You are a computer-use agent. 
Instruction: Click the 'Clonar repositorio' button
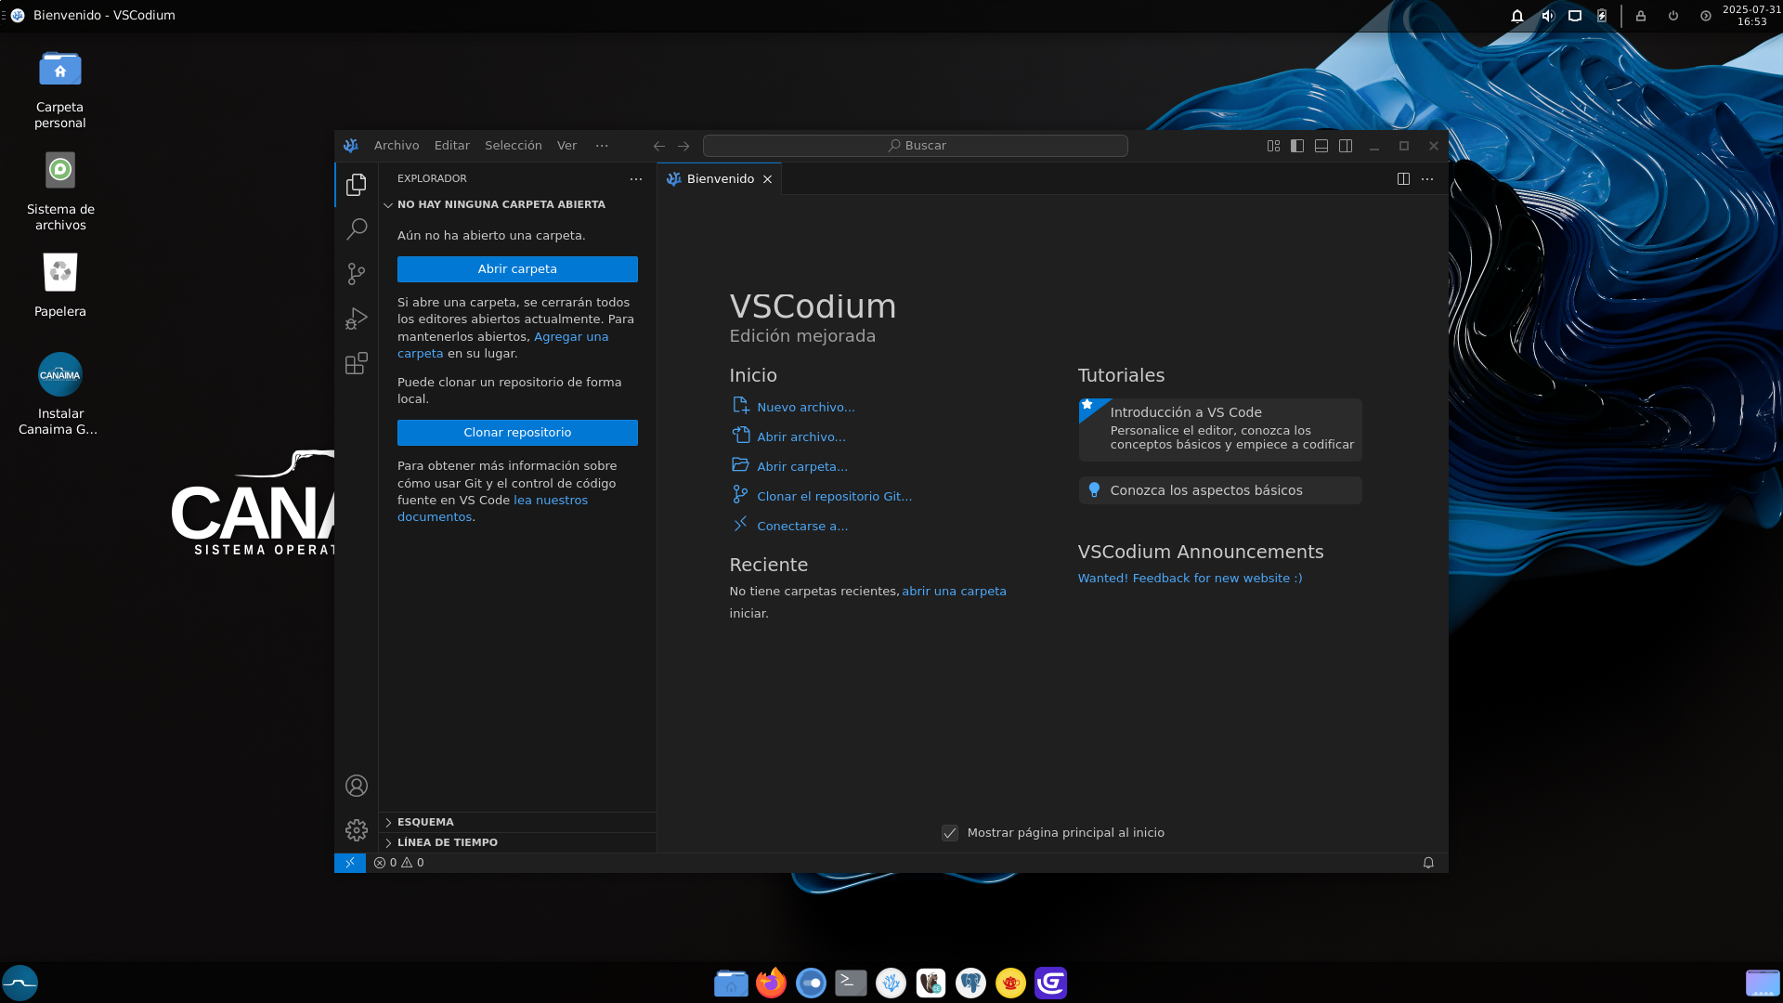click(517, 432)
